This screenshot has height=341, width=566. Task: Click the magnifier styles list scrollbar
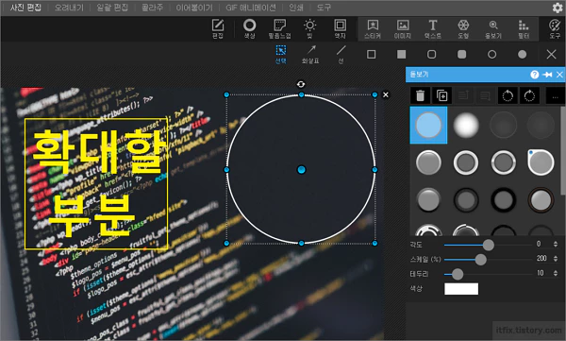coord(563,152)
